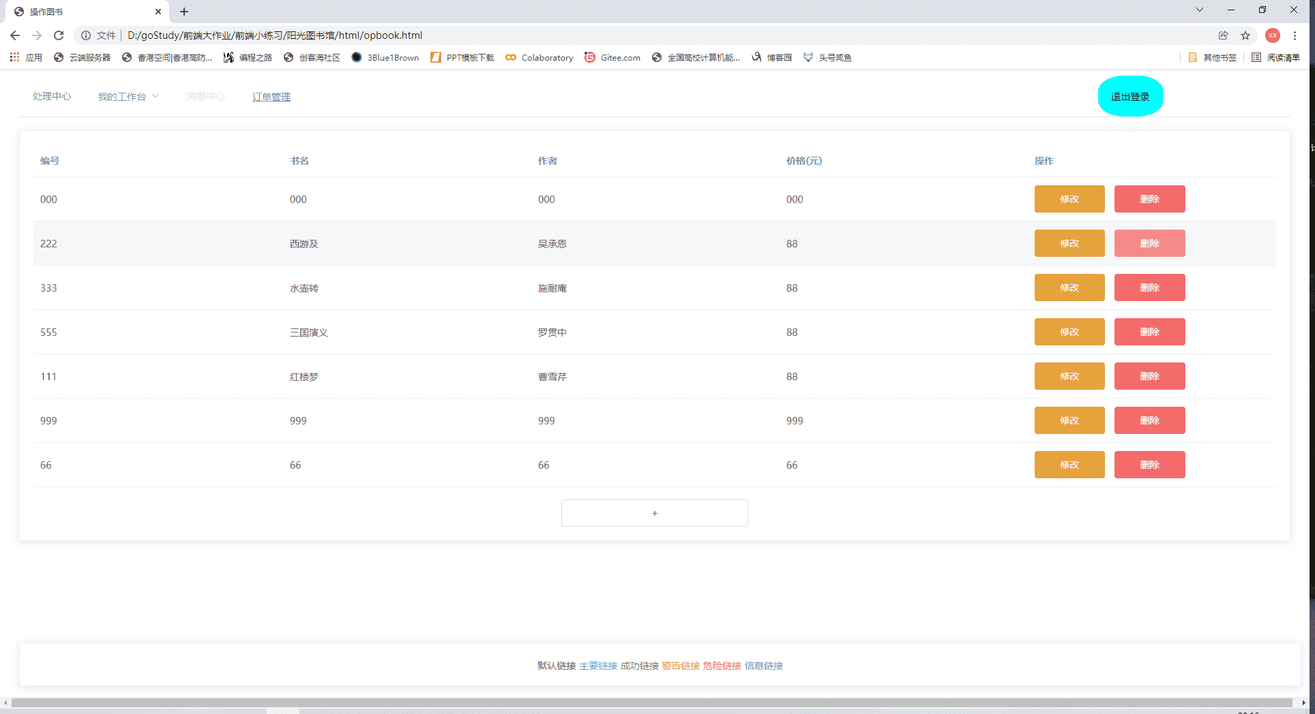Open the 云端服务器 bookmark
This screenshot has height=714, width=1315.
click(83, 57)
